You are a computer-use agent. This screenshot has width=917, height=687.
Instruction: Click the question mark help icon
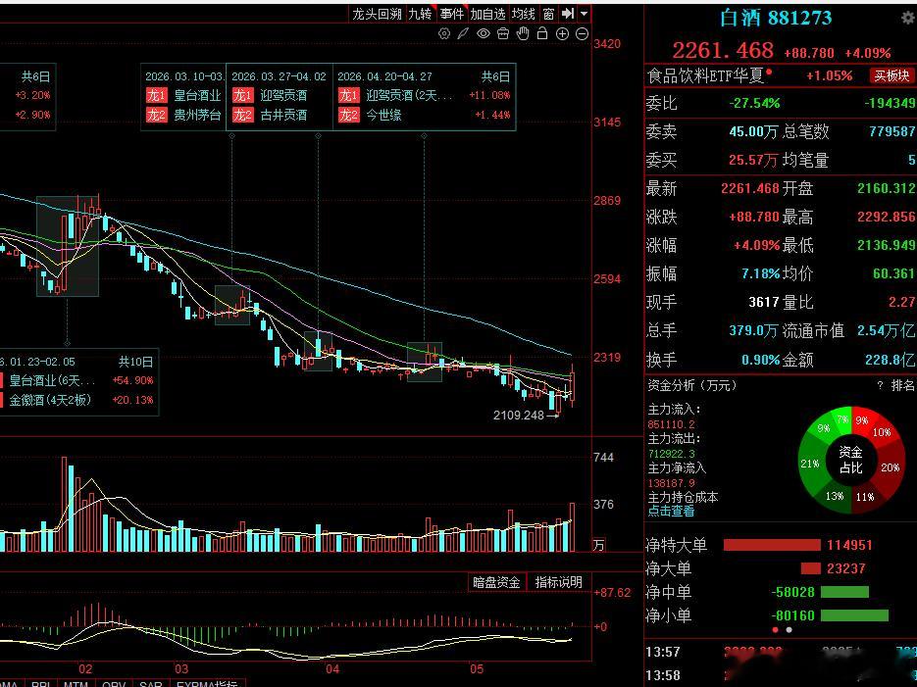880,385
